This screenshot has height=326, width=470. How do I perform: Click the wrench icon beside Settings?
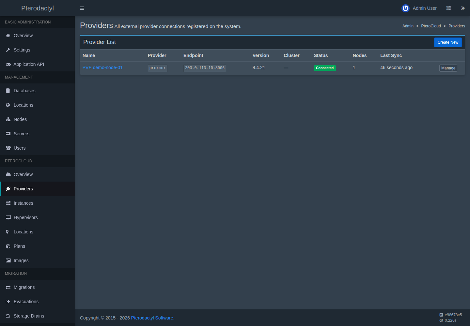point(8,50)
